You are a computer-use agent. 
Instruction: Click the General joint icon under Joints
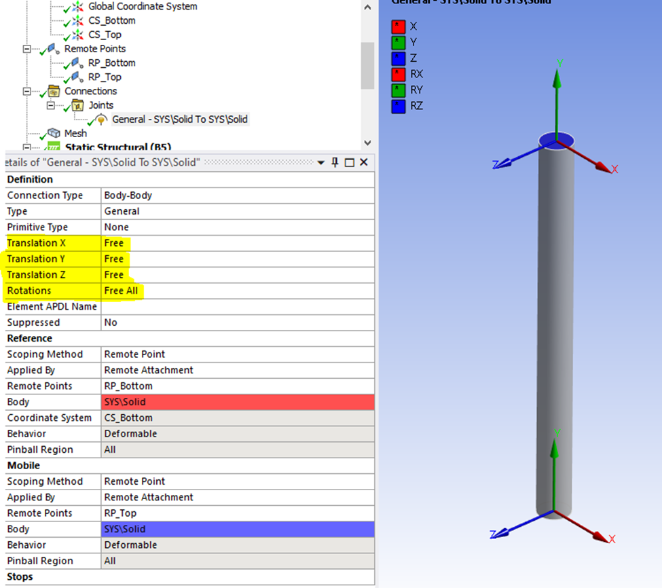[x=100, y=119]
